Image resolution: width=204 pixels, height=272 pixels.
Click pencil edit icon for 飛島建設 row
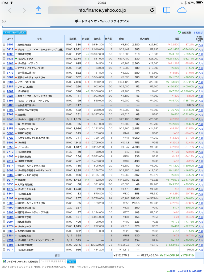click(197, 54)
